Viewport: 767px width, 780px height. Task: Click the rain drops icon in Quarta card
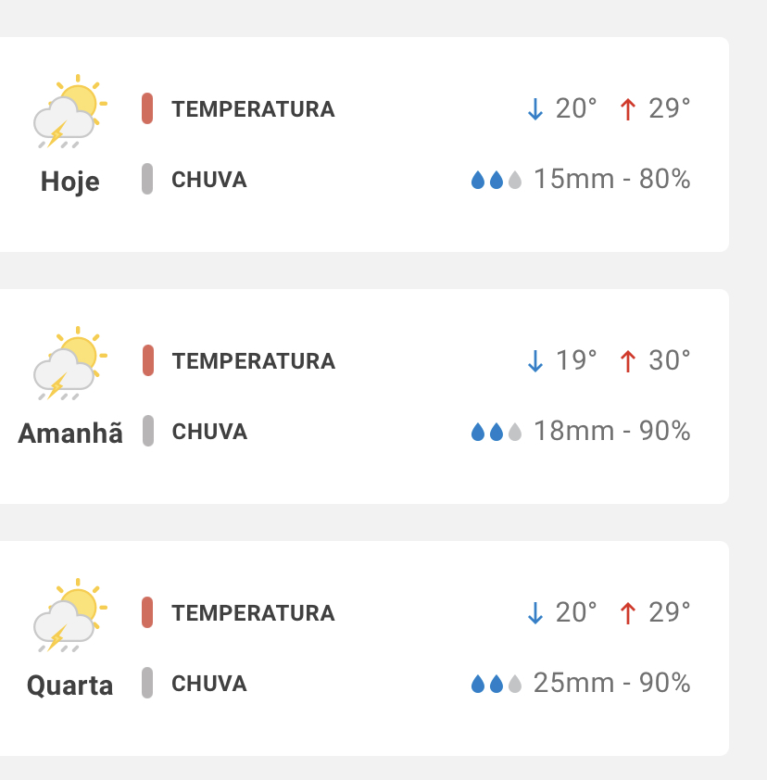click(497, 684)
